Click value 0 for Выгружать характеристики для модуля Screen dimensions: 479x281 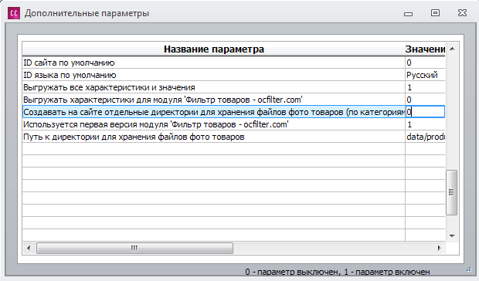pos(425,100)
